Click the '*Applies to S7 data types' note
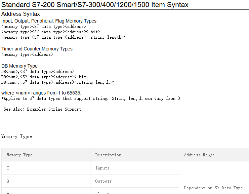This screenshot has width=249, height=194. click(x=91, y=99)
